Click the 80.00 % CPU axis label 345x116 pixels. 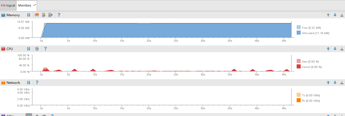pyautogui.click(x=24, y=59)
